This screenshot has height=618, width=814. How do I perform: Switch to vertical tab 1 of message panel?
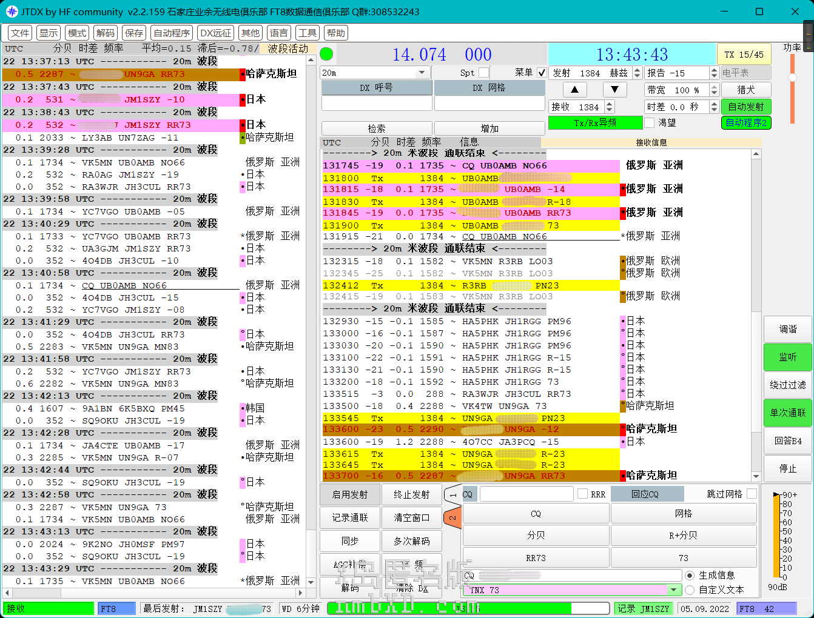(x=452, y=494)
